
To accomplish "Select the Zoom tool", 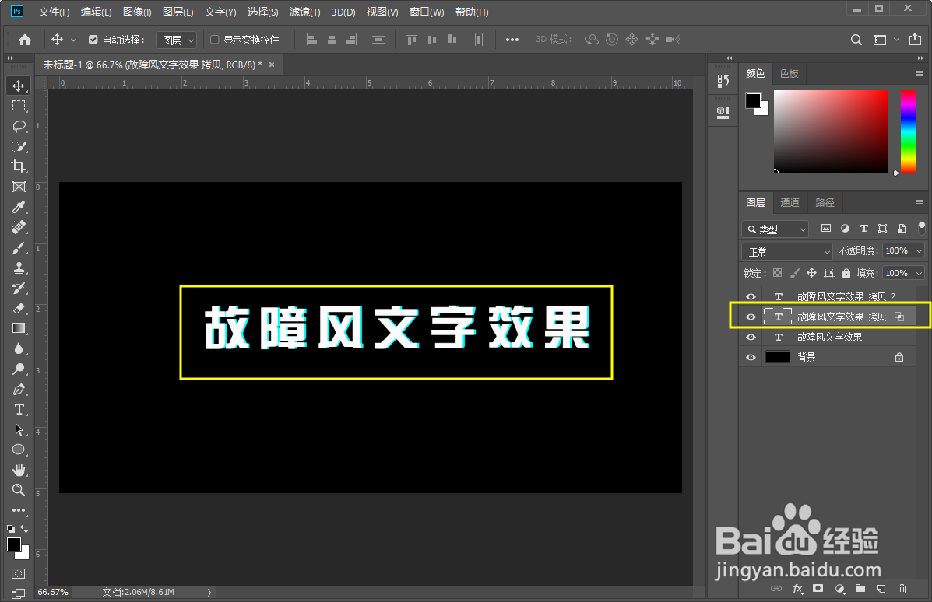I will pyautogui.click(x=18, y=490).
